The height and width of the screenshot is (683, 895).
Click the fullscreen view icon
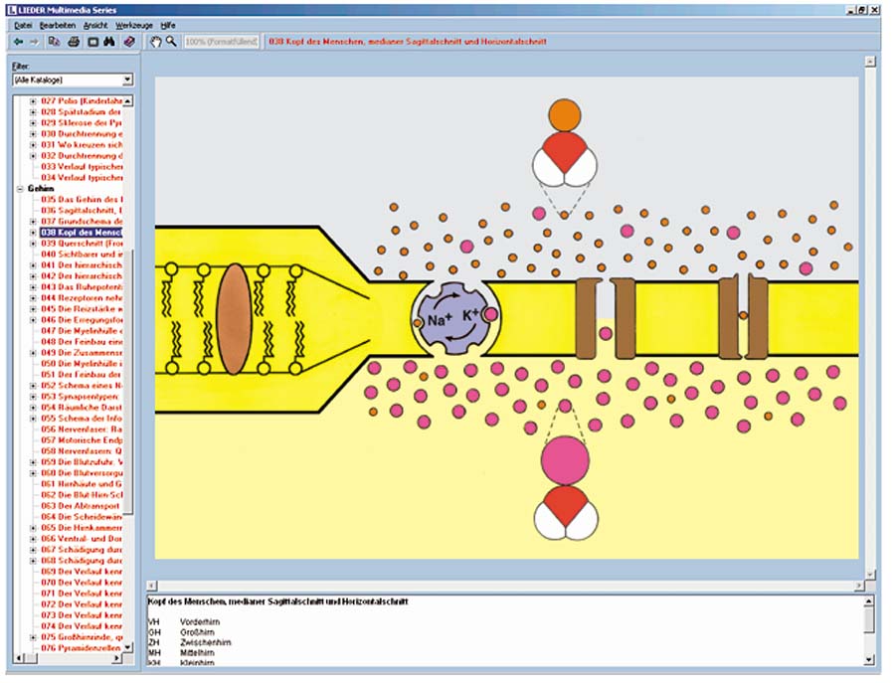[x=92, y=42]
